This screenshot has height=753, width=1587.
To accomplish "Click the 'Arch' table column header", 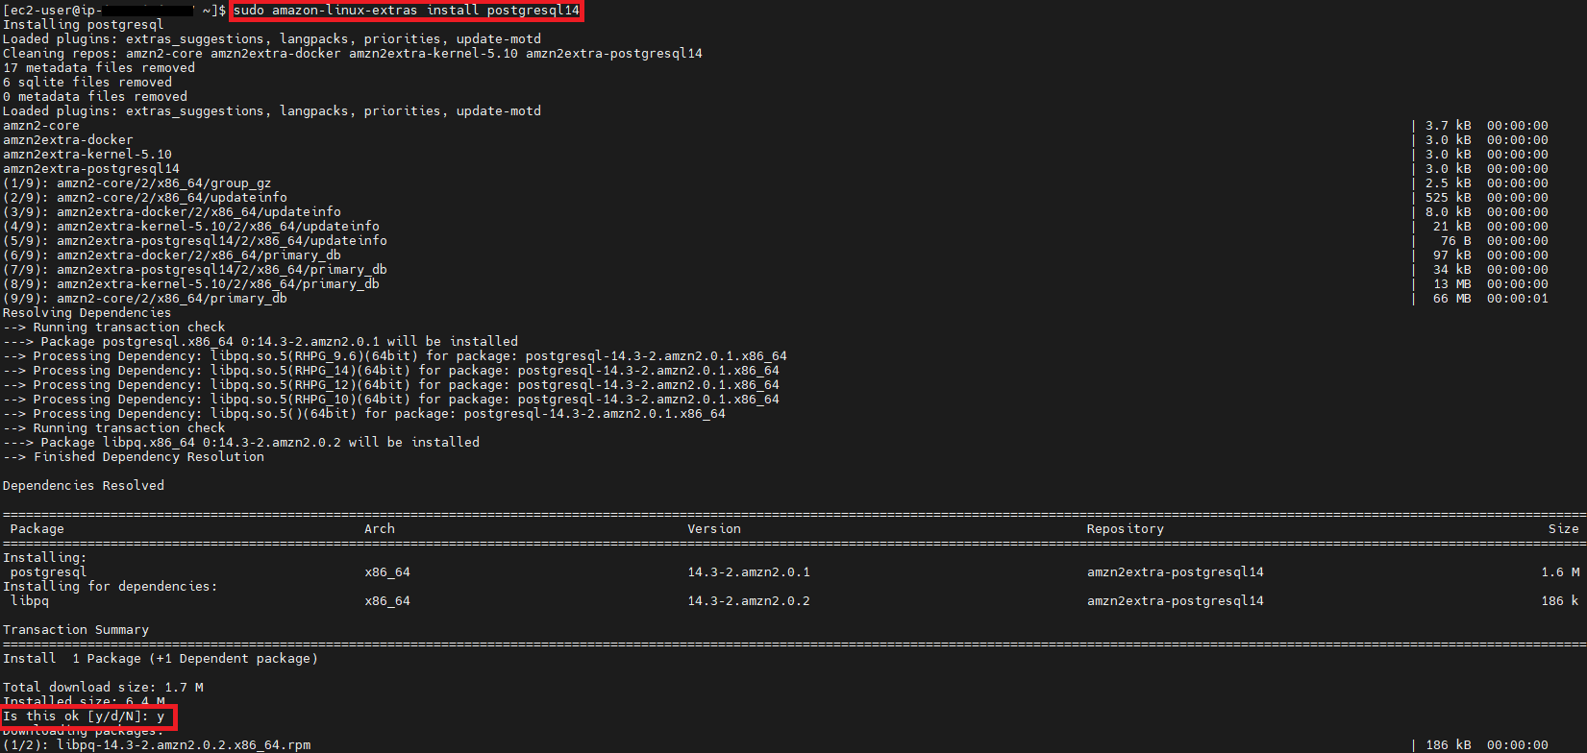I will tap(380, 529).
